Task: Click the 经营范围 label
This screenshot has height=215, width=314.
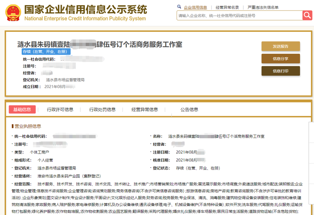Action: 23,184
